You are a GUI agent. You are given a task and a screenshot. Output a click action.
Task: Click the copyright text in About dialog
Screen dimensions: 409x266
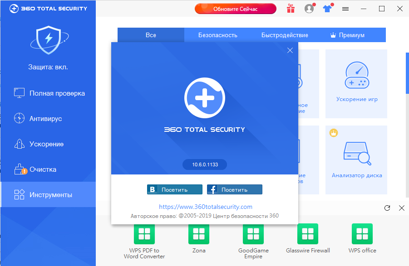(204, 216)
